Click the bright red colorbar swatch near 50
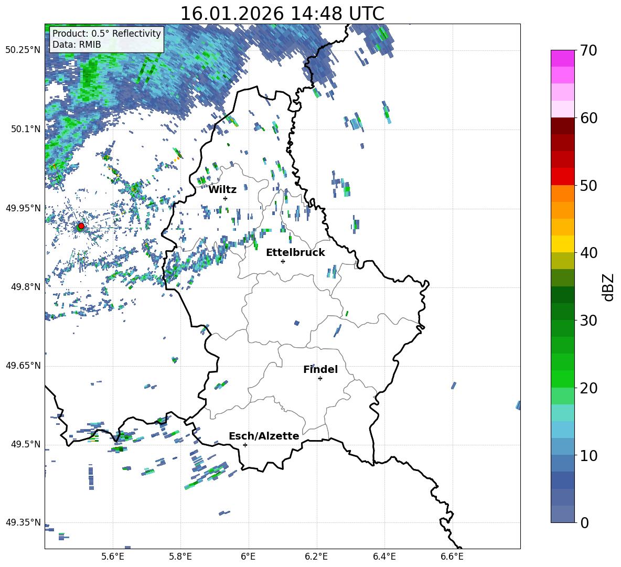The width and height of the screenshot is (621, 567). [x=562, y=177]
